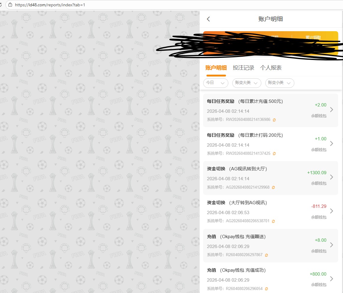Open the 账变小类 filter dropdown
Screen dimensions: 343x293
[x=279, y=83]
